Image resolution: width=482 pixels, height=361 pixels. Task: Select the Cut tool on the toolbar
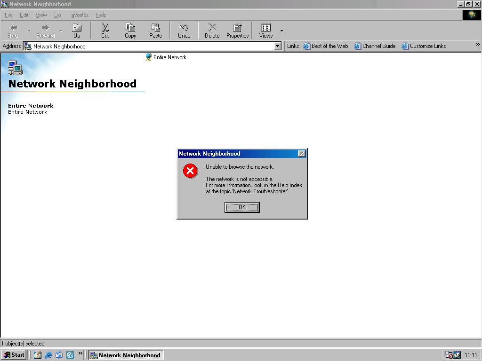pos(105,30)
